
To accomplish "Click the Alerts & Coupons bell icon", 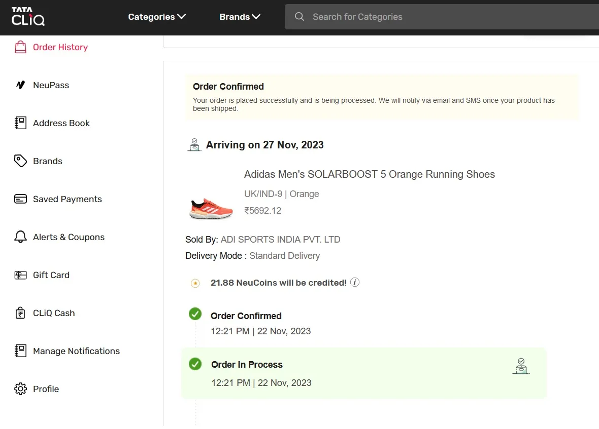I will 21,237.
